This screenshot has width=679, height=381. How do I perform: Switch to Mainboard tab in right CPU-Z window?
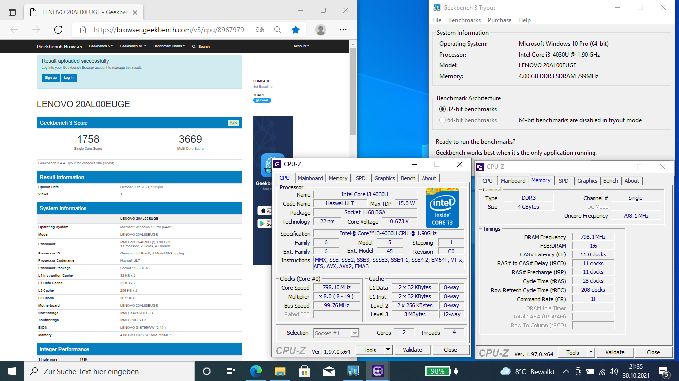[x=513, y=181]
